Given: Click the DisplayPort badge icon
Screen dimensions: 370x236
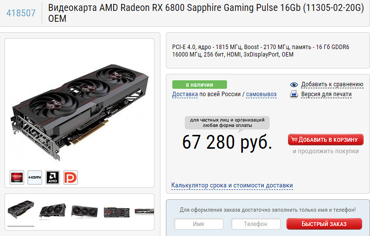Looking at the screenshot, I should click(71, 177).
